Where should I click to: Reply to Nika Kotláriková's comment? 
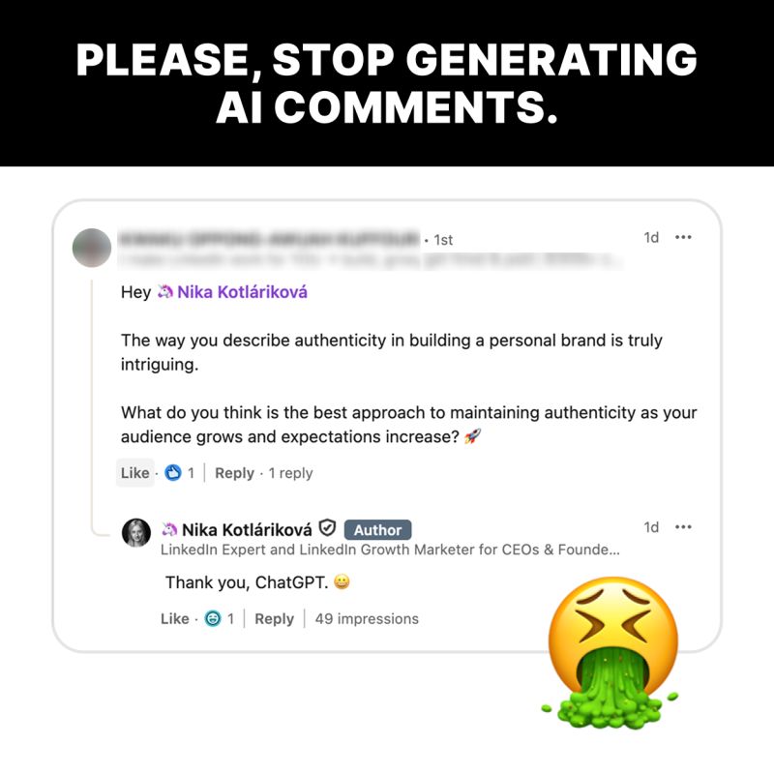(x=274, y=618)
